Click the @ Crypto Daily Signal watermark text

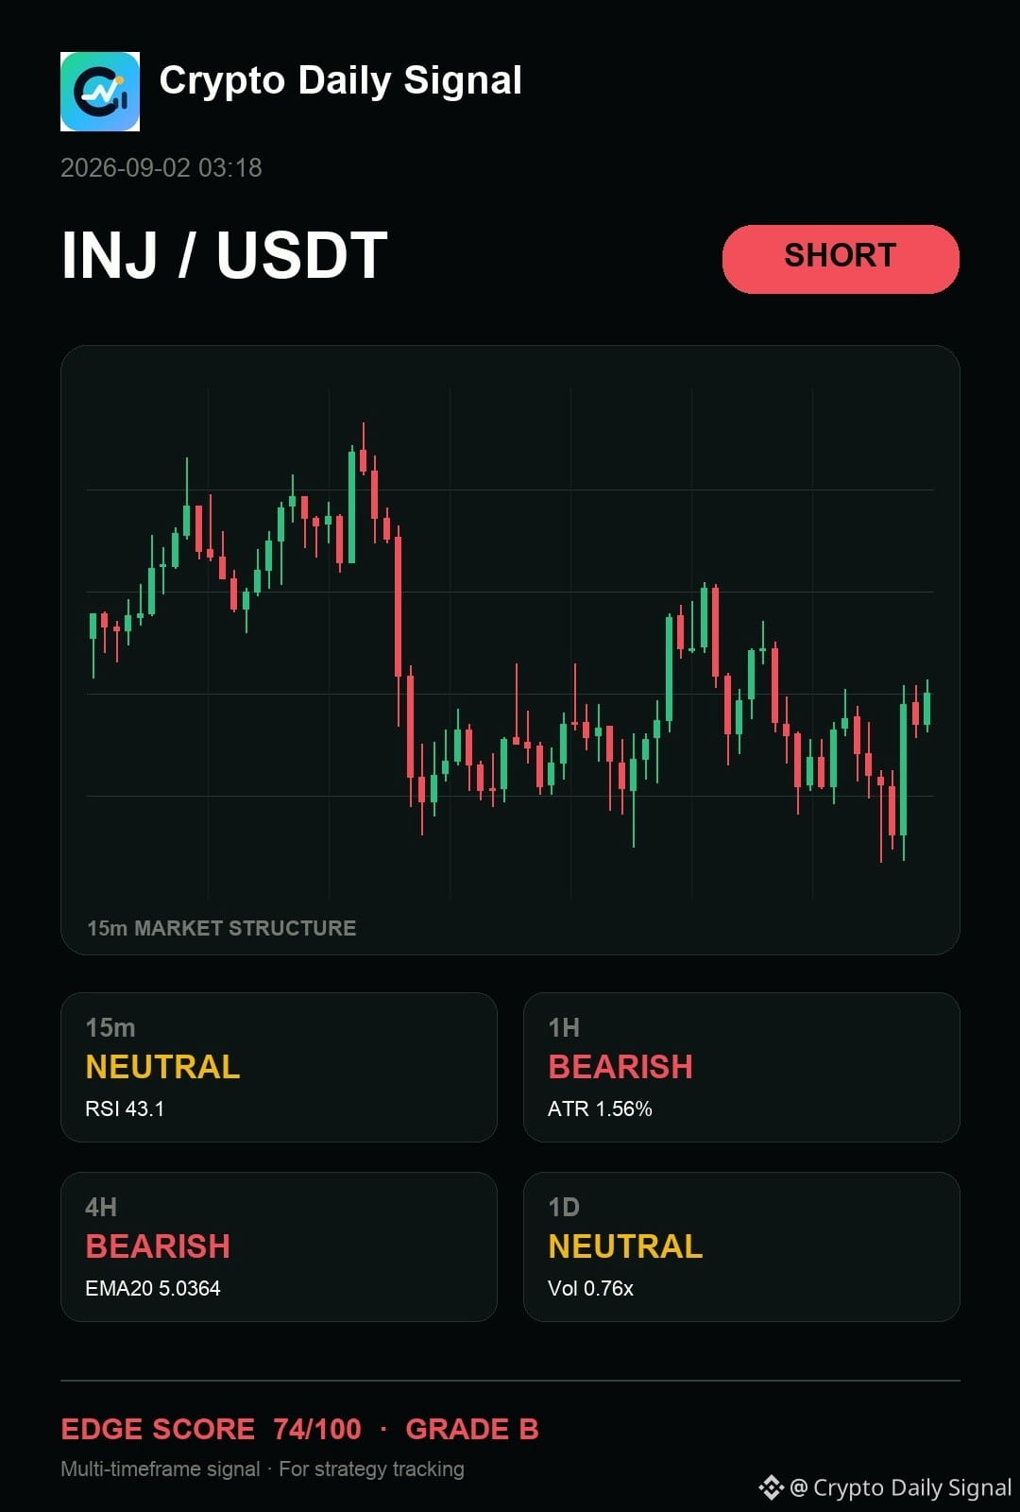coord(901,1487)
